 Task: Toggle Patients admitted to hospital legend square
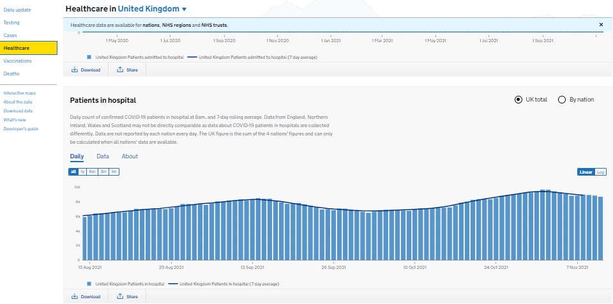pos(90,57)
